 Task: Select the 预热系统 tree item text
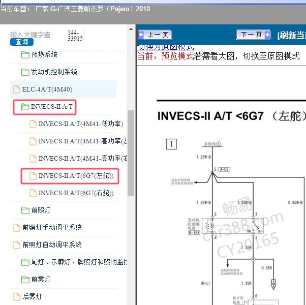click(x=44, y=54)
